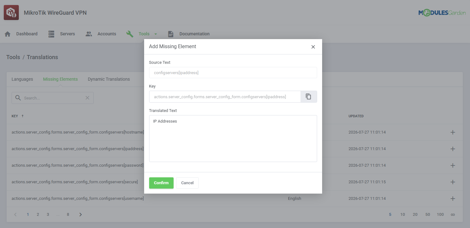This screenshot has width=470, height=228.
Task: Open the Dashboard menu item
Action: point(27,34)
